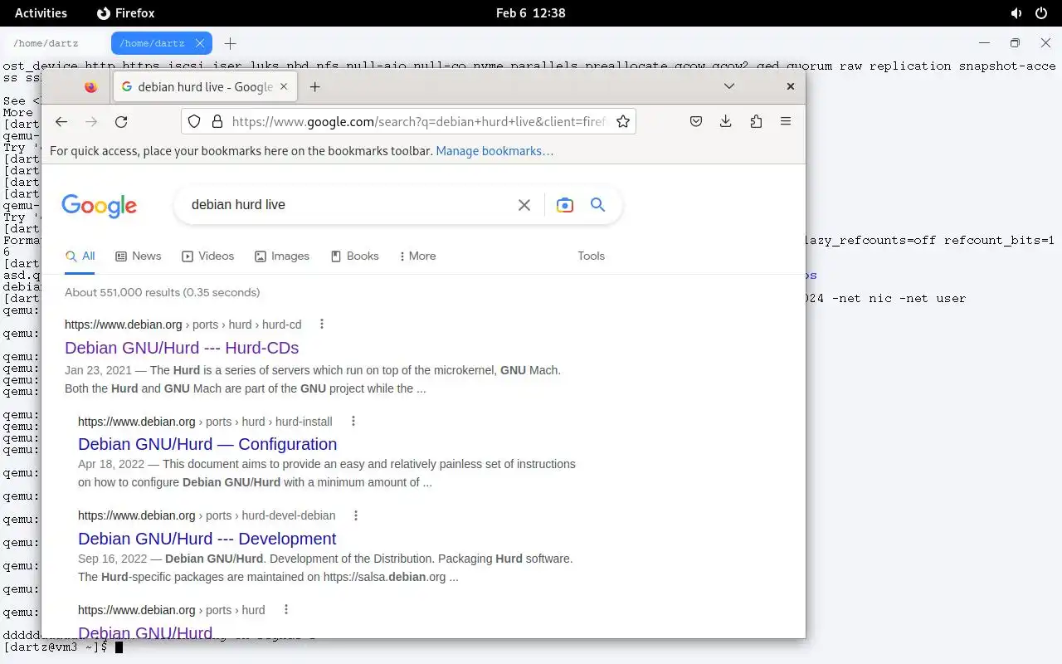Screen dimensions: 1062x664
Task: Add a new terminal tab with plus
Action: (x=231, y=43)
